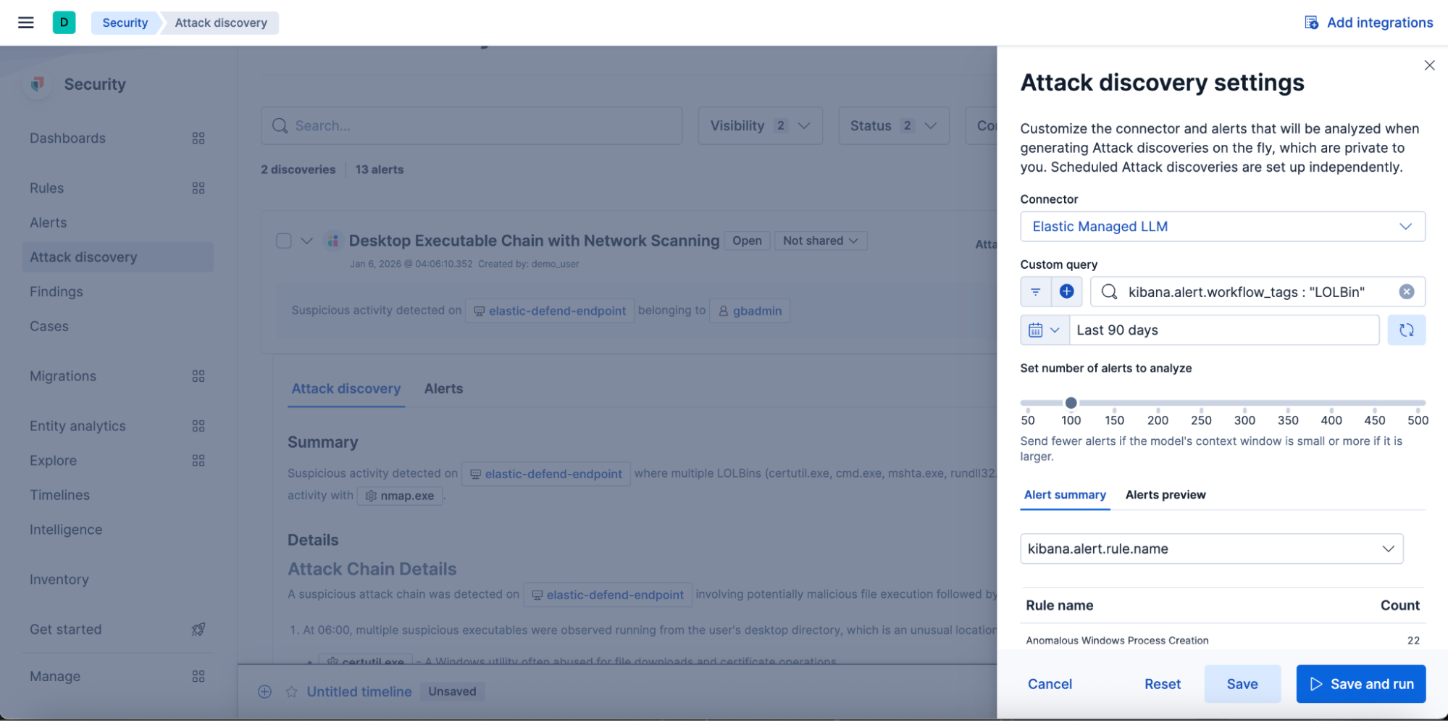
Task: Go to Alerts in sidebar
Action: (x=49, y=222)
